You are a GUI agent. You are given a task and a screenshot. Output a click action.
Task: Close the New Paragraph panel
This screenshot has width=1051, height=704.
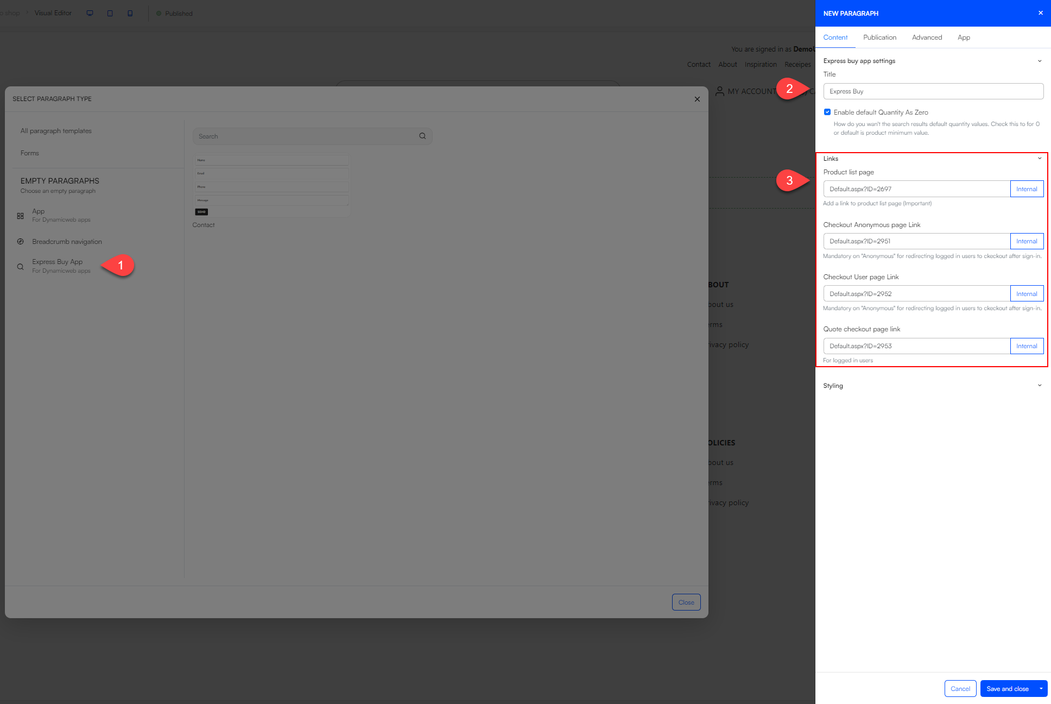click(1041, 13)
